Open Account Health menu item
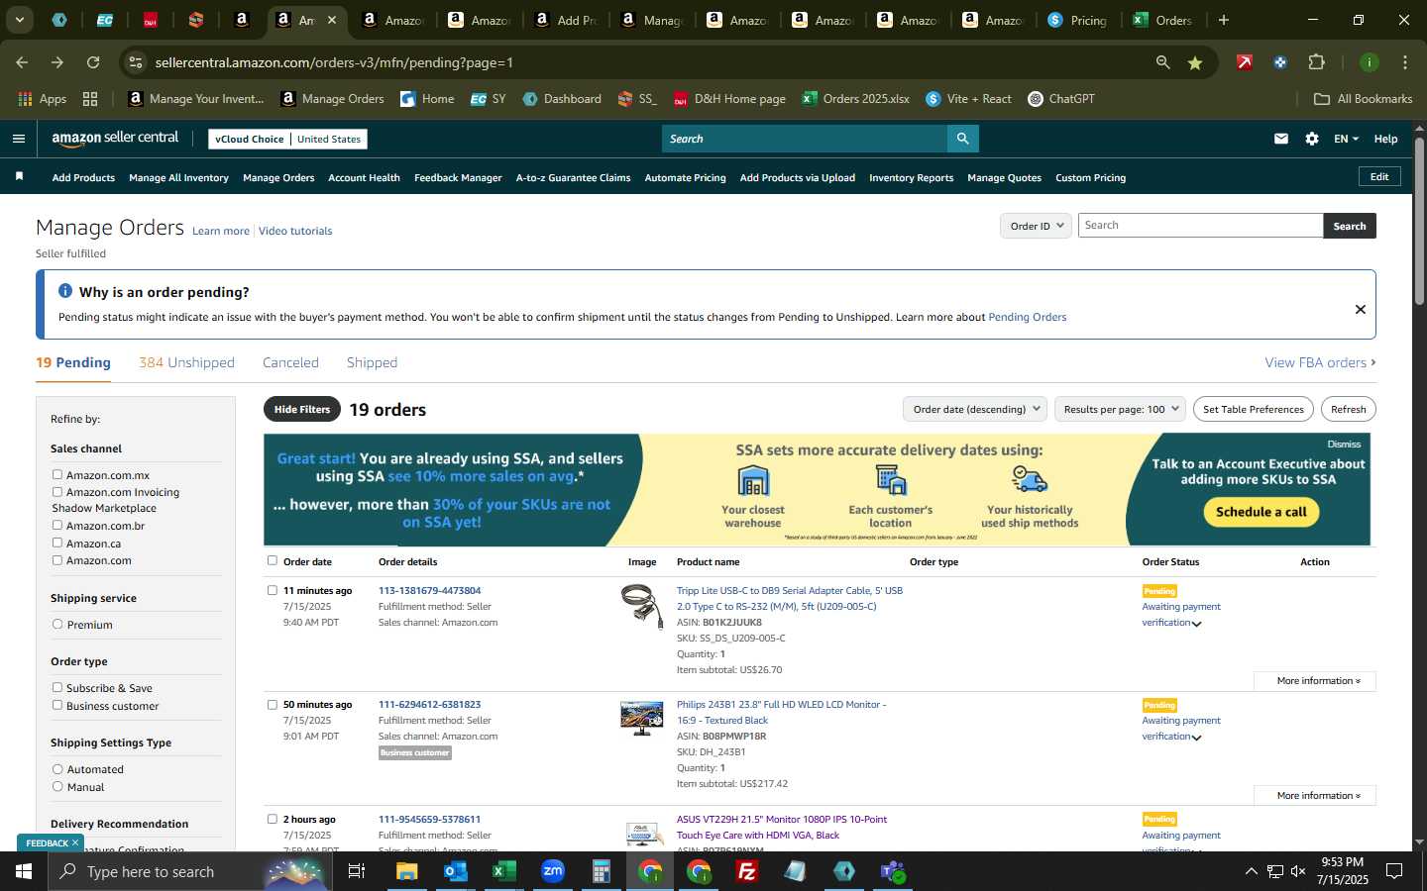Image resolution: width=1427 pixels, height=891 pixels. click(x=364, y=178)
